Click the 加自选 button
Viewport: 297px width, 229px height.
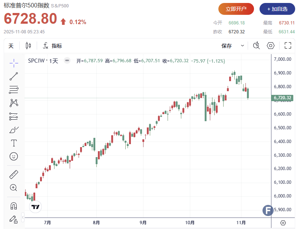277,9
